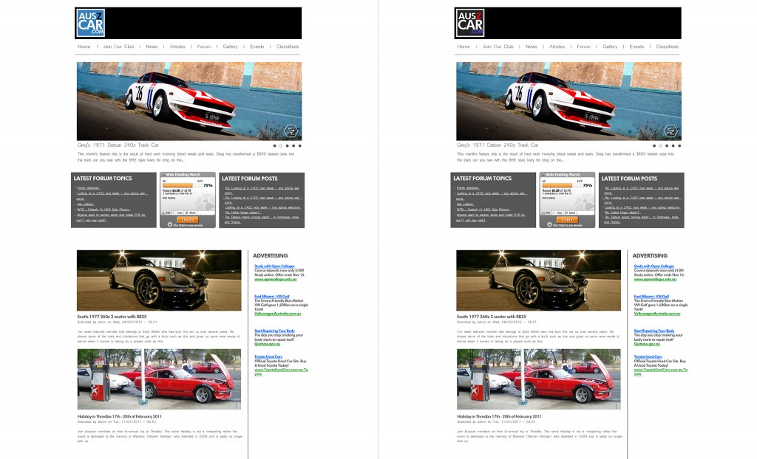Select the last slideshow dot in left mockup
Image resolution: width=757 pixels, height=459 pixels.
[300, 145]
